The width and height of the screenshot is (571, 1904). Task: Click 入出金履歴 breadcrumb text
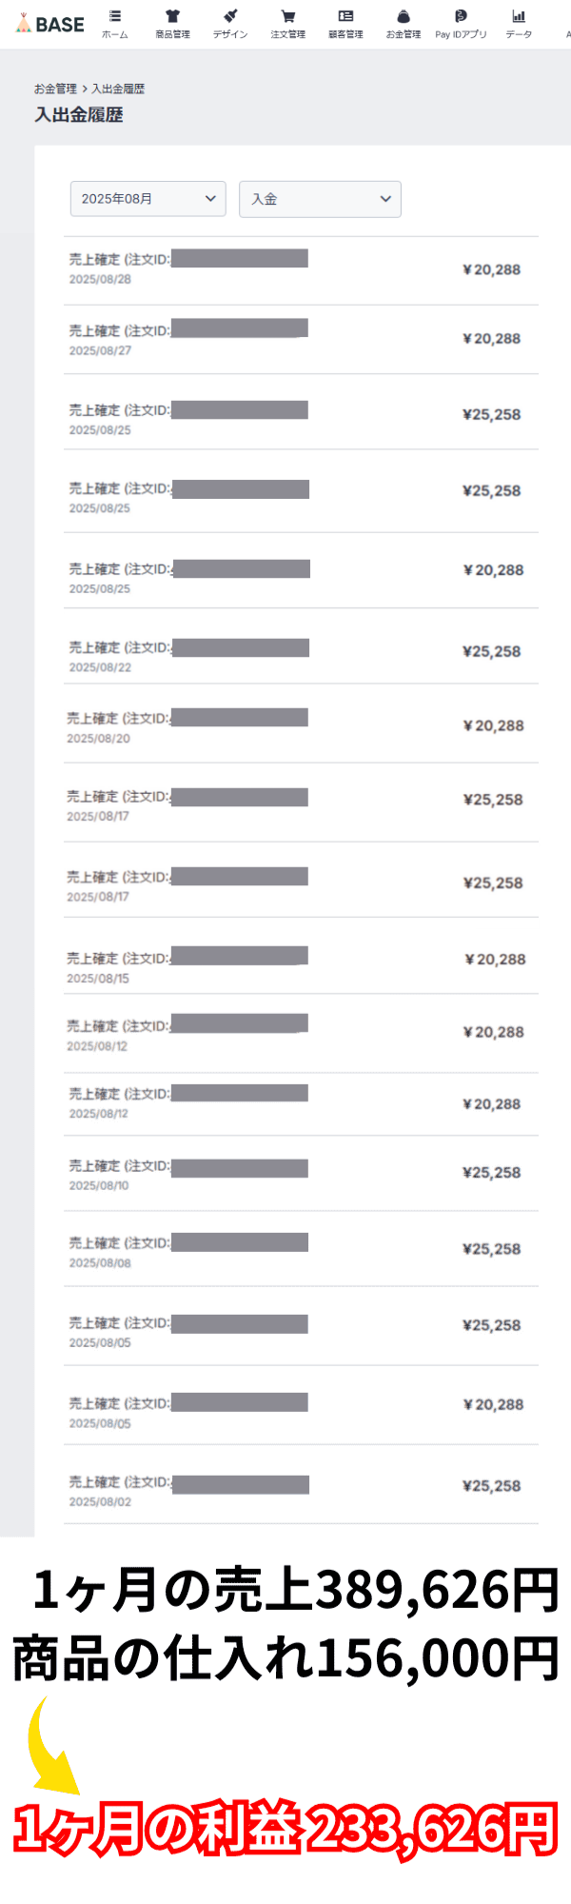pyautogui.click(x=118, y=89)
